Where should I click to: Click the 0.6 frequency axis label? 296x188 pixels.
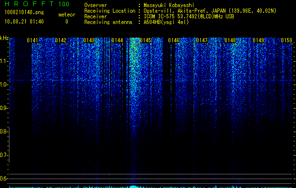3,179
